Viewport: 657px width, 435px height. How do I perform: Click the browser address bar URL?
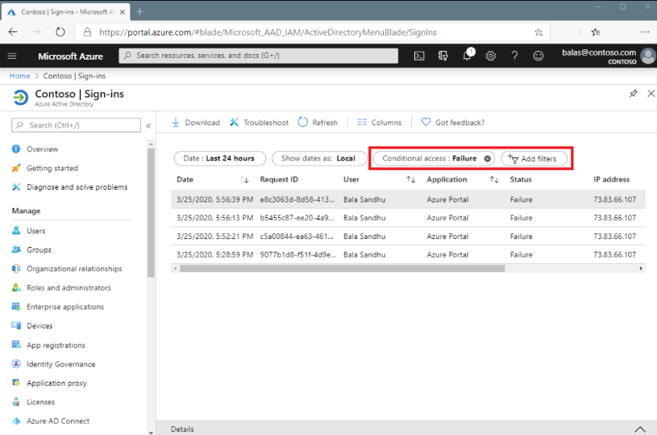[268, 32]
